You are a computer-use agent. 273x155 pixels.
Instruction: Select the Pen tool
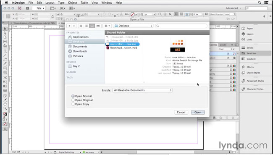[5, 60]
